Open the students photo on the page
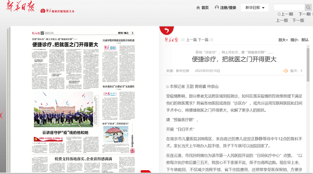This screenshot has height=174, width=313. click(63, 109)
